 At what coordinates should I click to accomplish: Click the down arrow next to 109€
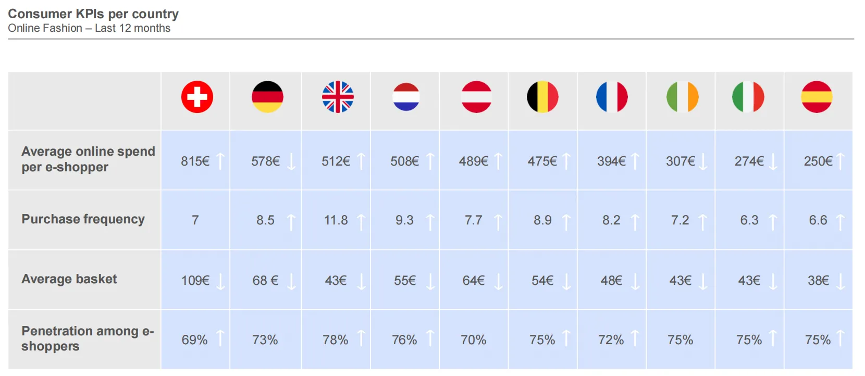pos(220,281)
